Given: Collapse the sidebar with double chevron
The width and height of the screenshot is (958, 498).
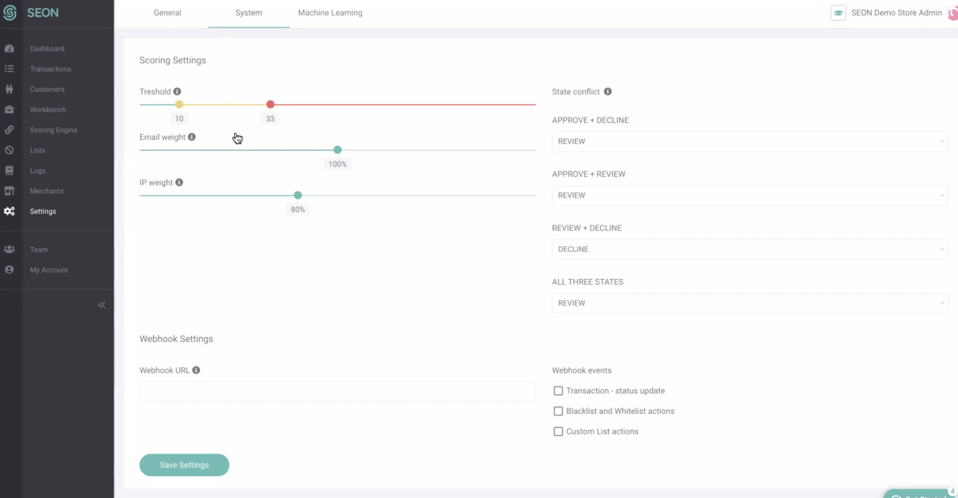Looking at the screenshot, I should click(102, 305).
